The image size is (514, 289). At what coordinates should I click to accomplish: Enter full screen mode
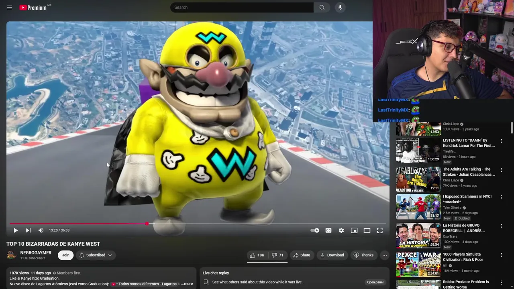point(380,230)
